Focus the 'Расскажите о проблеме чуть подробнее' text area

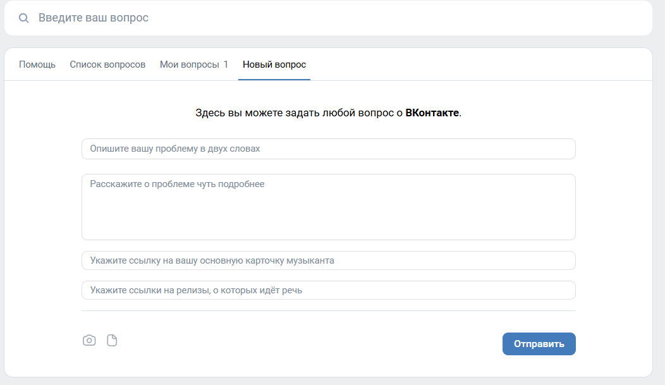tap(328, 207)
